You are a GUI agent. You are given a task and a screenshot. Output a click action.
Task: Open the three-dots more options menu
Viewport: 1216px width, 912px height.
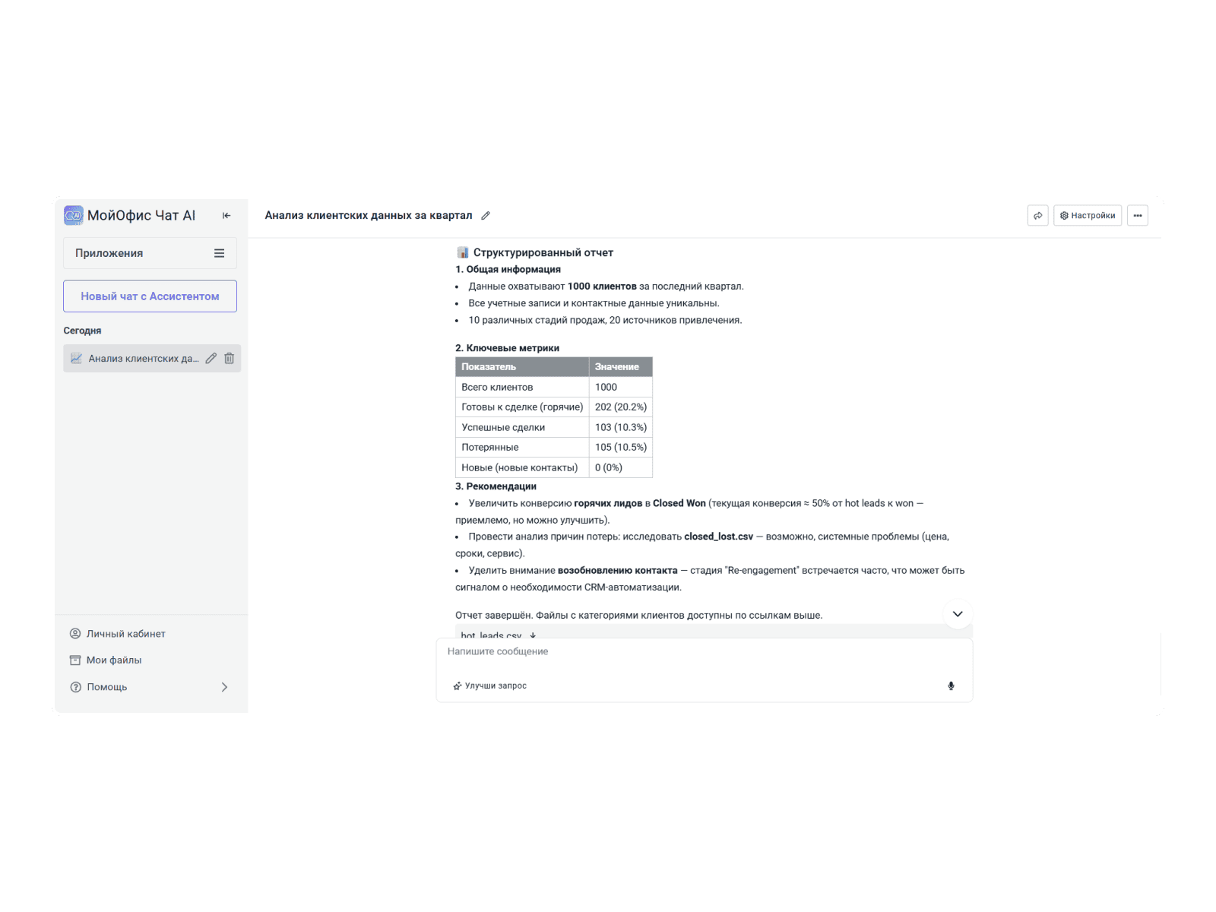point(1137,216)
